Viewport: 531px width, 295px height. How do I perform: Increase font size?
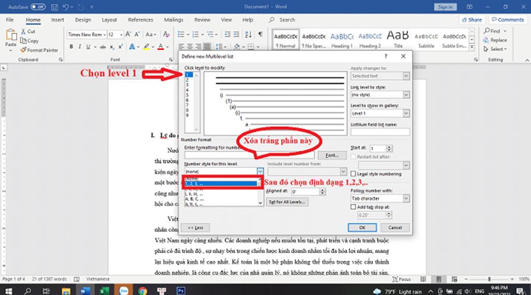point(129,34)
